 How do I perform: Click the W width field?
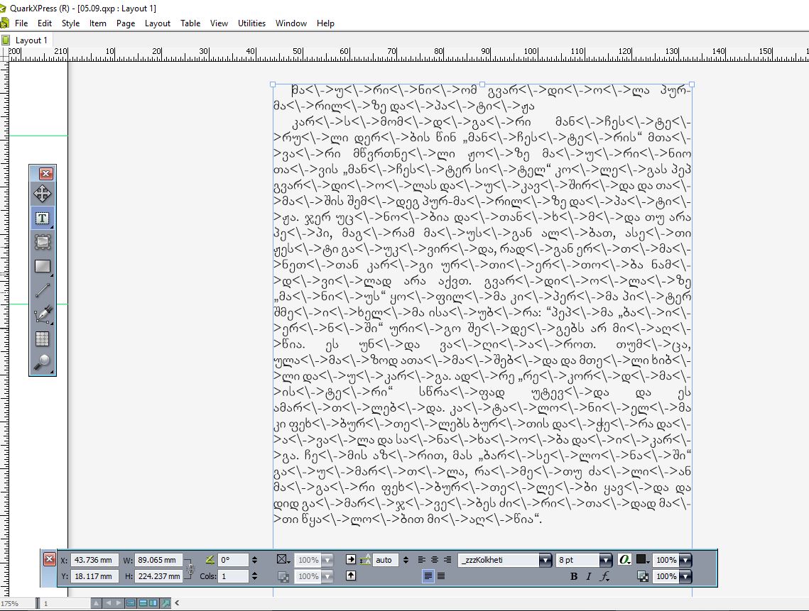(158, 561)
